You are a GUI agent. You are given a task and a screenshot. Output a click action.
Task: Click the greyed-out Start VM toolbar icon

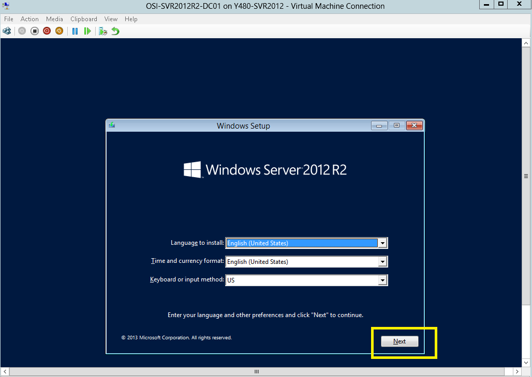click(x=22, y=31)
